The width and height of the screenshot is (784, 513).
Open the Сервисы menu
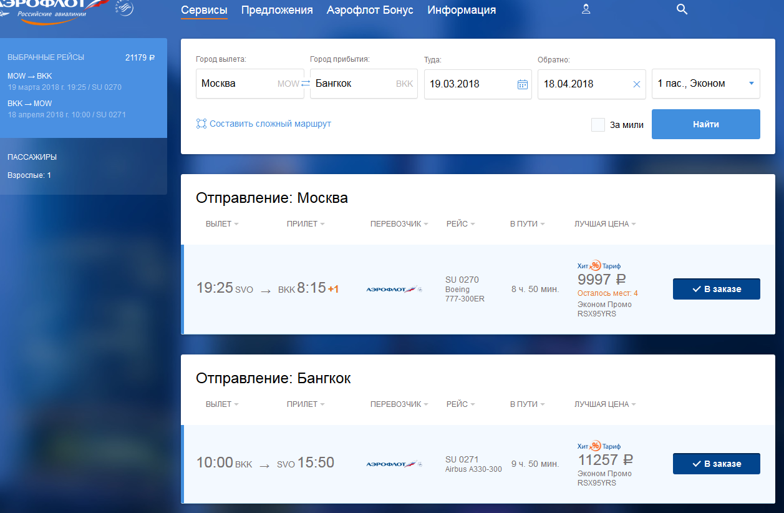click(x=204, y=10)
